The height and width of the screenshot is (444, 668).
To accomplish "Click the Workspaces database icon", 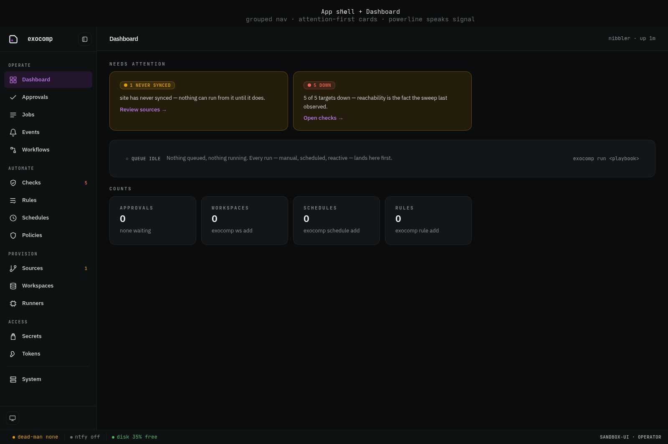I will (13, 286).
